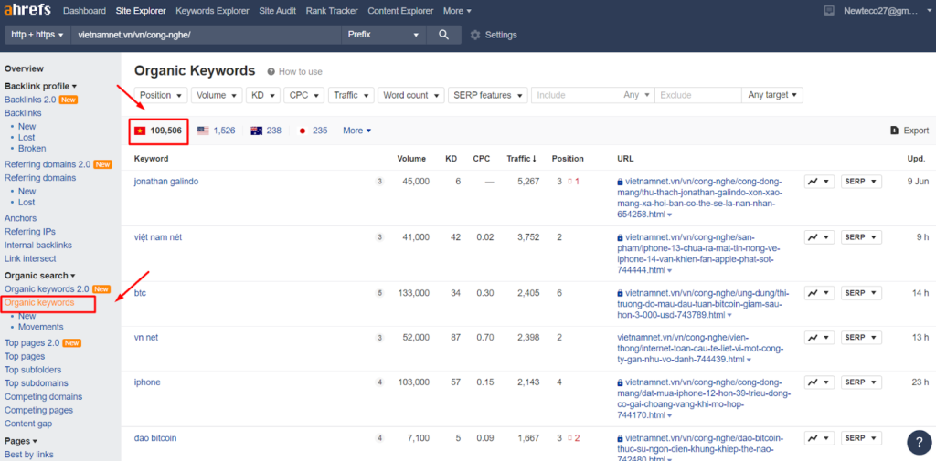Image resolution: width=936 pixels, height=461 pixels.
Task: Open chart icon for đào bitcoin row
Action: click(x=819, y=438)
